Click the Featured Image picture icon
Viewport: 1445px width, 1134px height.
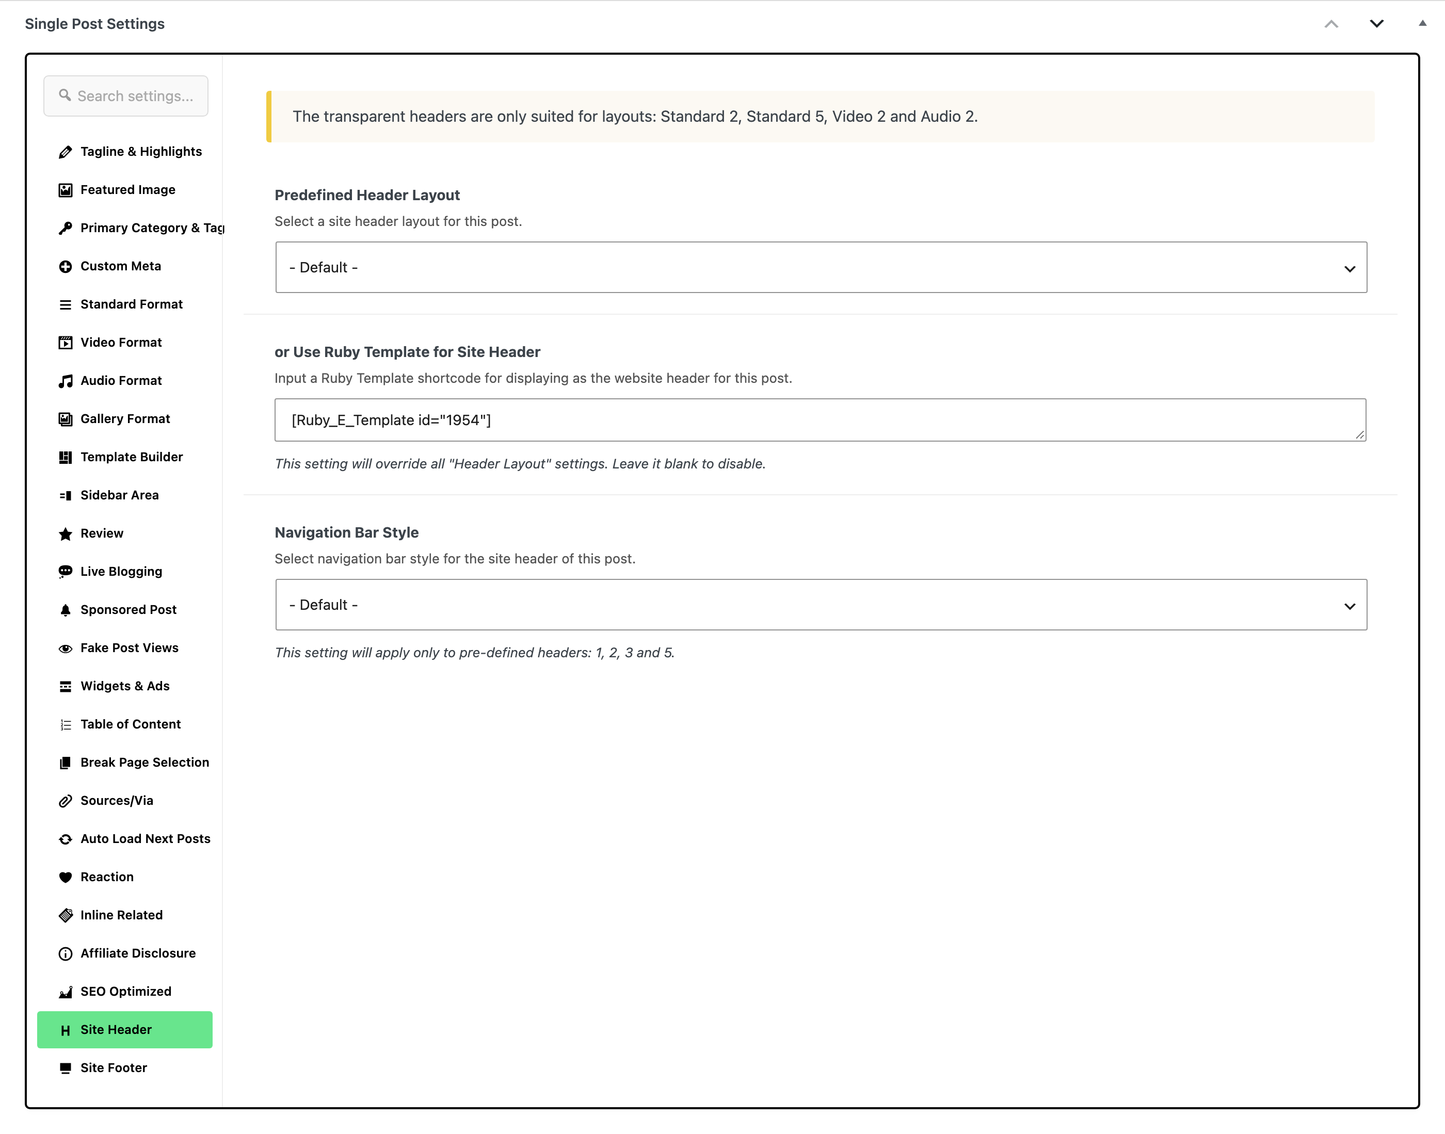click(65, 190)
